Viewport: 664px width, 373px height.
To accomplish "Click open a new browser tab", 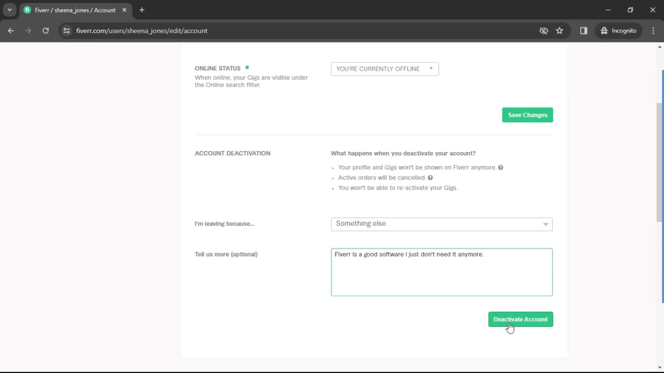I will point(141,10).
